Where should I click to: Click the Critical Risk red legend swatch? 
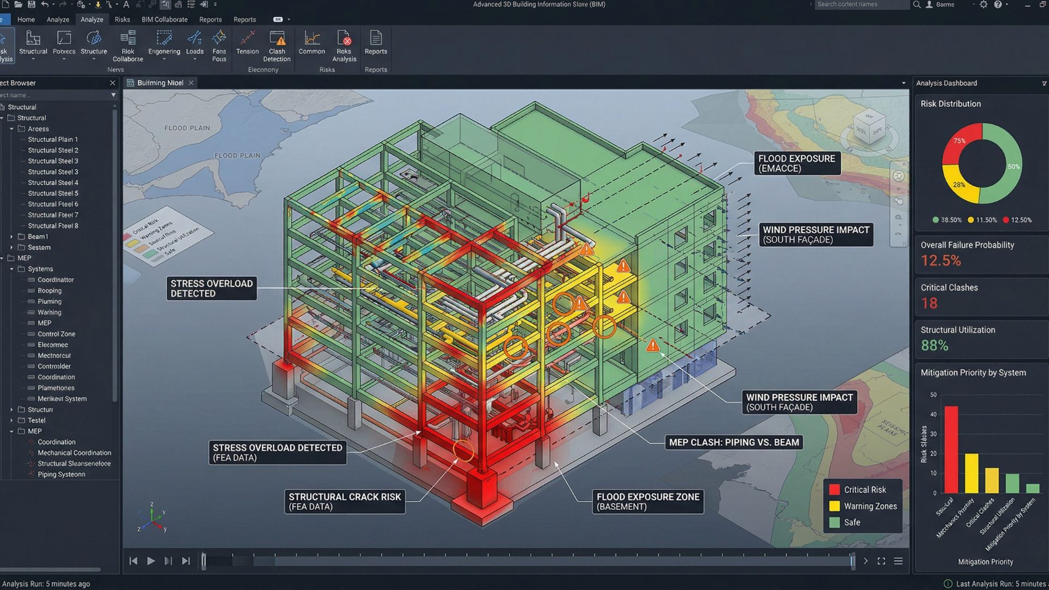(834, 489)
